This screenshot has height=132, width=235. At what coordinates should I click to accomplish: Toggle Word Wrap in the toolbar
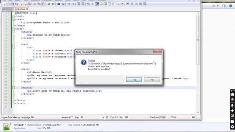tap(88, 4)
